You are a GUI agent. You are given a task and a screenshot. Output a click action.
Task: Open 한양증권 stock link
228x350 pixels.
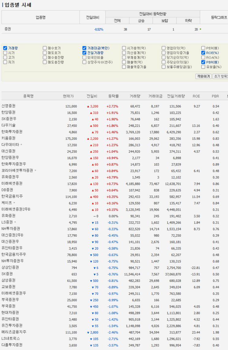point(9,112)
